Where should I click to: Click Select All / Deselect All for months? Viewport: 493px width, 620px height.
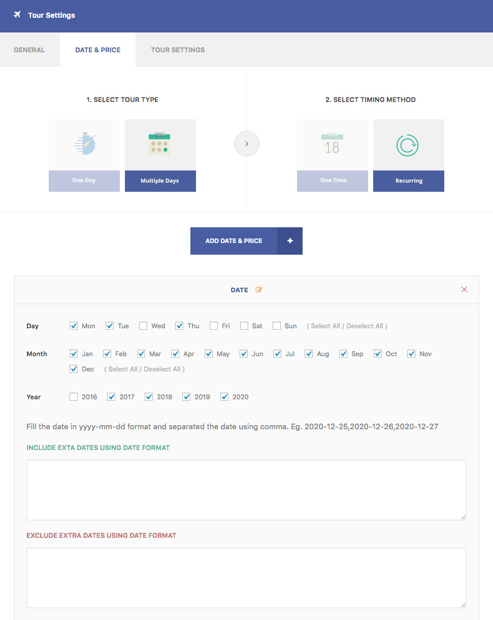pos(145,369)
